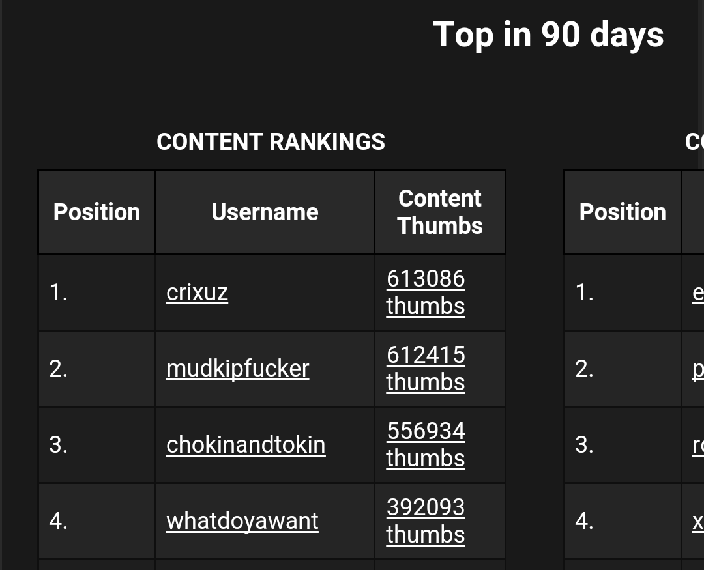Viewport: 704px width, 570px height.
Task: Open the whatdoyawant username link
Action: point(242,521)
